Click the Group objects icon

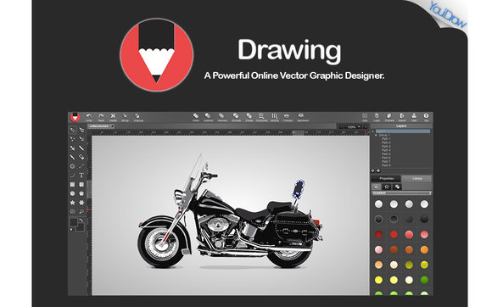[125, 116]
